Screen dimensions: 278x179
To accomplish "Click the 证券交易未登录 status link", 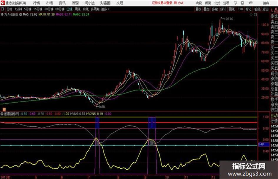I will [x=162, y=3].
